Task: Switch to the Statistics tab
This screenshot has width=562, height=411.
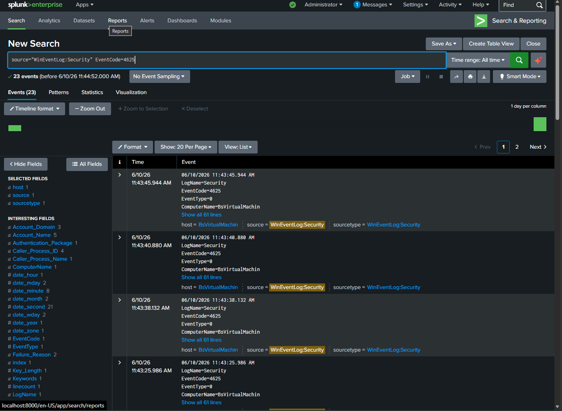Action: click(92, 92)
